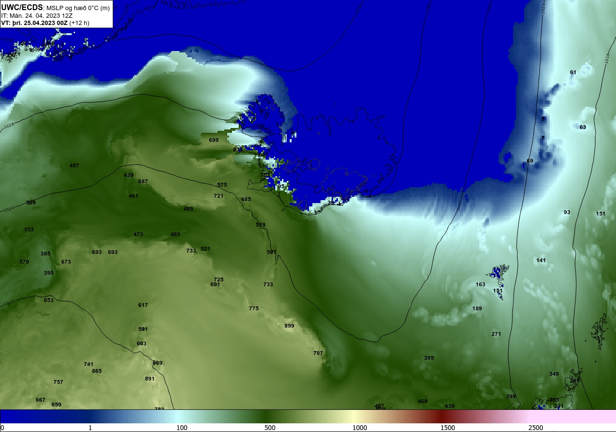Click the UWC/ECDS title text

(x=22, y=7)
